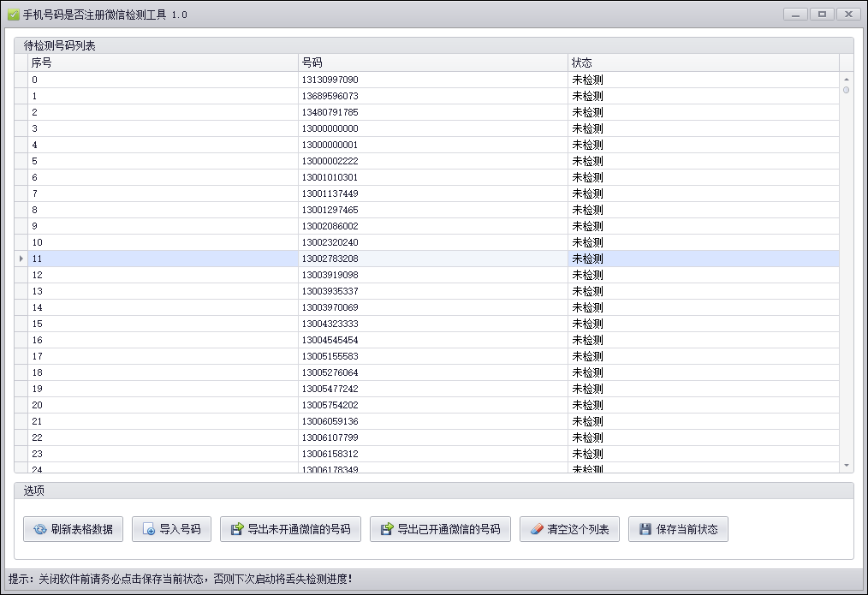The image size is (868, 595).
Task: Click sequence number 0 cell
Action: (x=163, y=80)
